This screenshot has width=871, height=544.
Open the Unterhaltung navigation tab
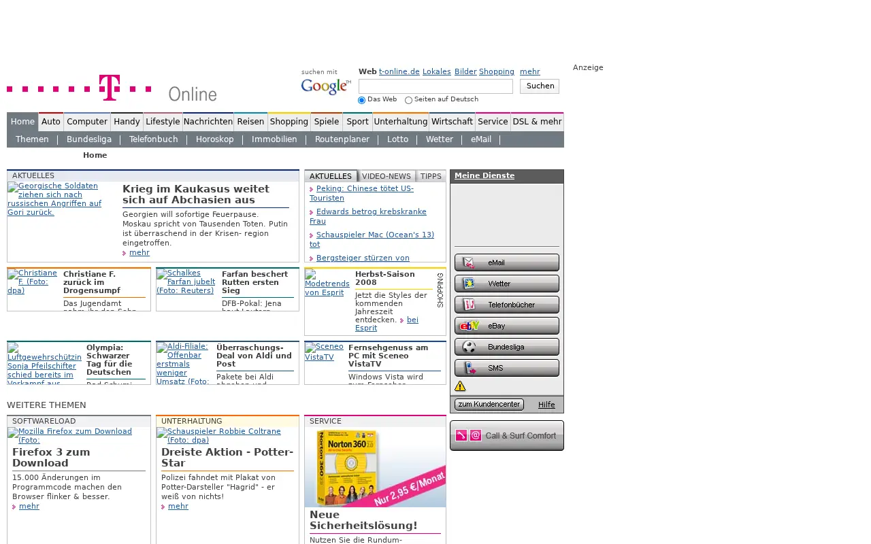pos(401,122)
